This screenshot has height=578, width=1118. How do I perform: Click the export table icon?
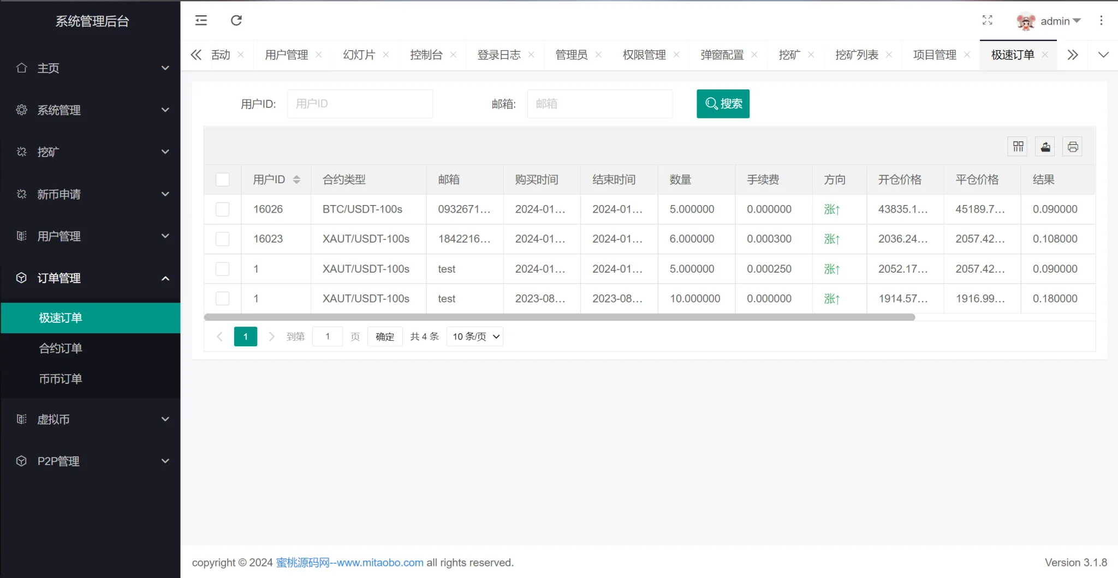[1045, 147]
